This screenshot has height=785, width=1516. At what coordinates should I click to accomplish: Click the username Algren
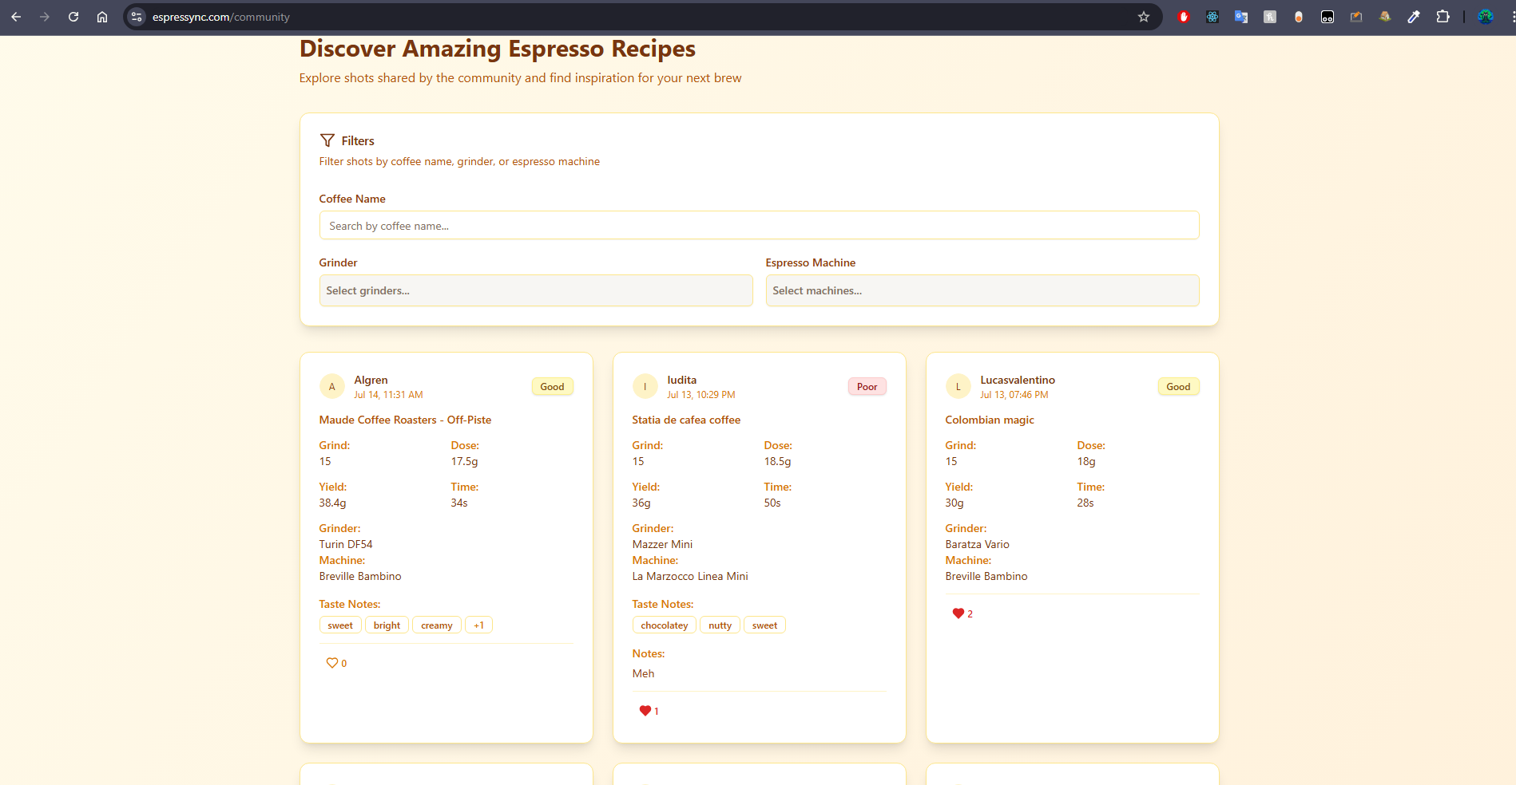click(371, 380)
